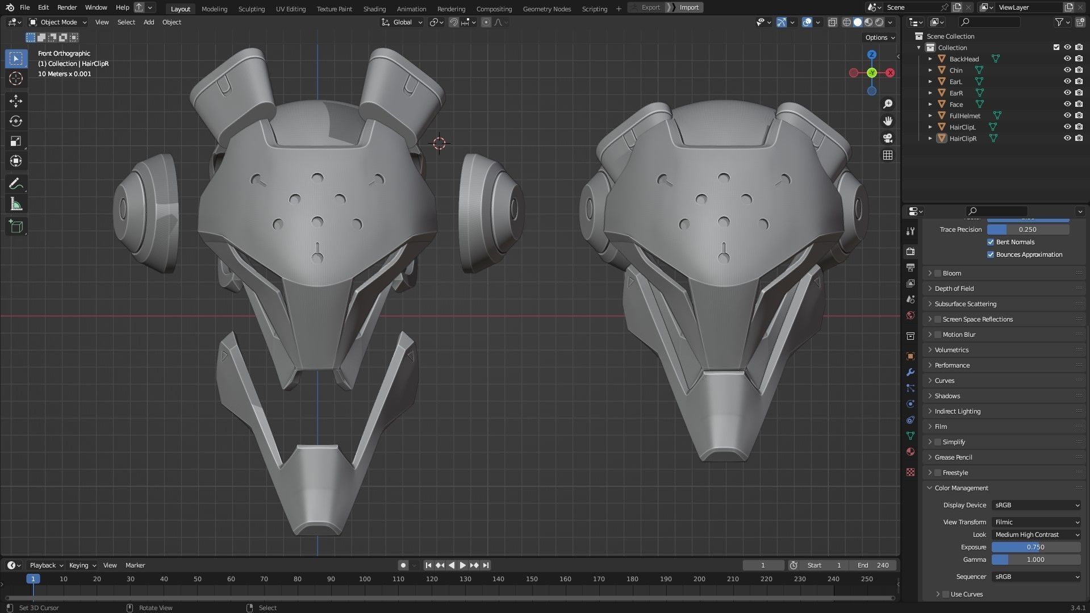Screen dimensions: 1090x613
Task: Open the Global transform orientation dropdown
Action: pyautogui.click(x=402, y=22)
